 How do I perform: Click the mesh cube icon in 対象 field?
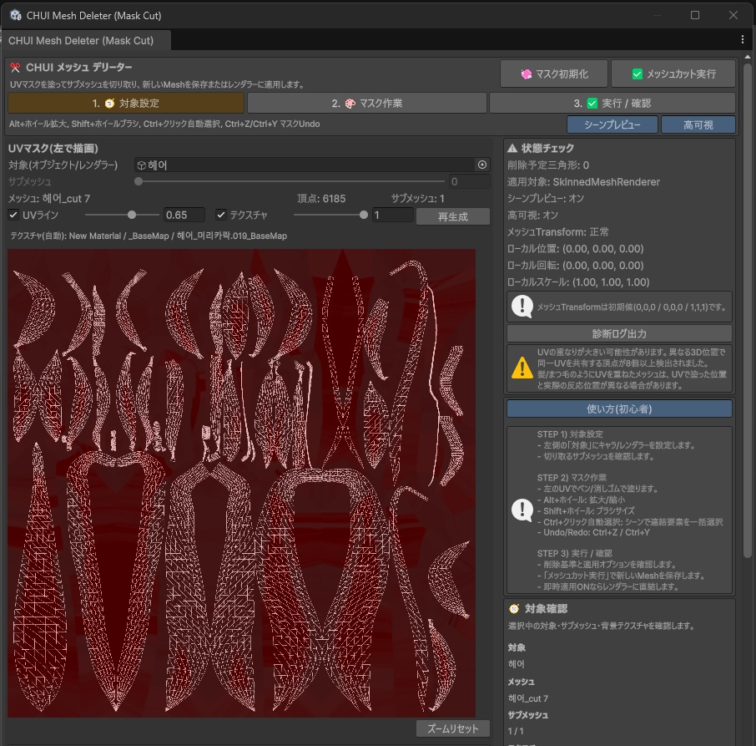pyautogui.click(x=141, y=165)
